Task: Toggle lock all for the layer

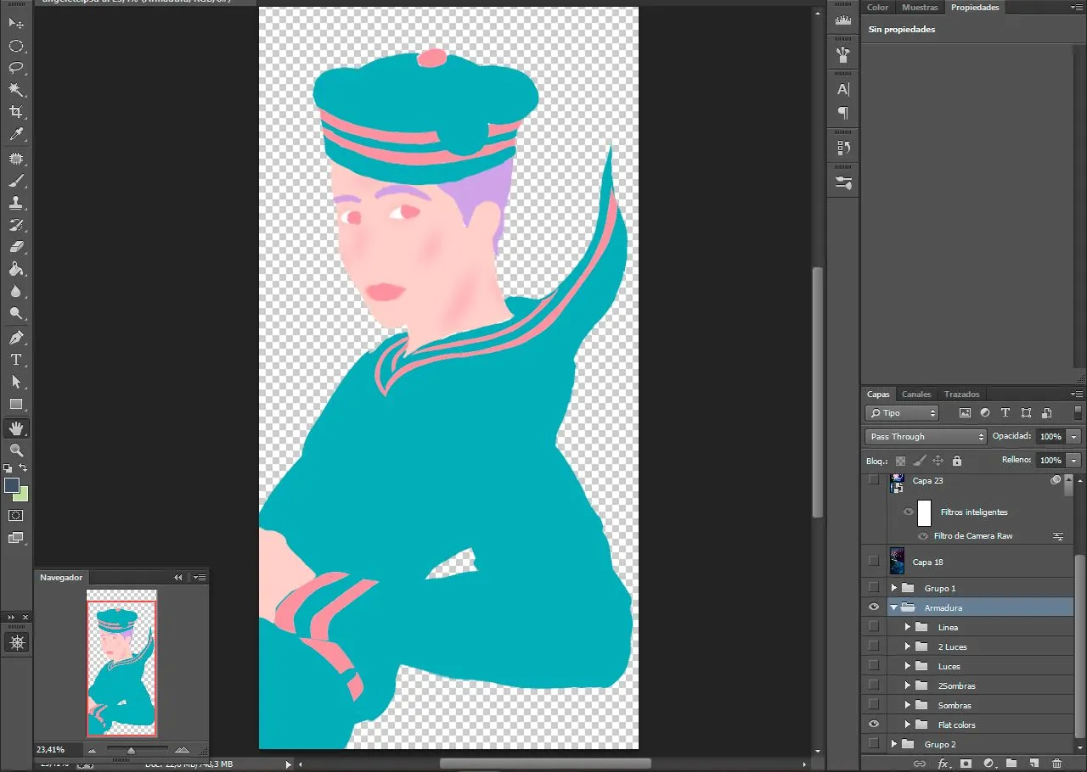Action: click(x=957, y=461)
